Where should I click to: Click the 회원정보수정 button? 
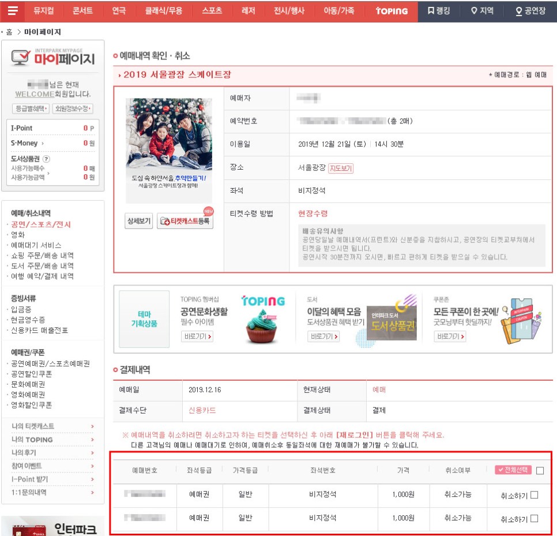point(73,108)
